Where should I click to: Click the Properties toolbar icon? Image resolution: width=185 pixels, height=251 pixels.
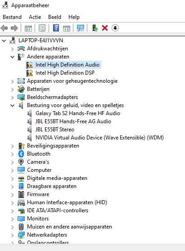(x=42, y=28)
